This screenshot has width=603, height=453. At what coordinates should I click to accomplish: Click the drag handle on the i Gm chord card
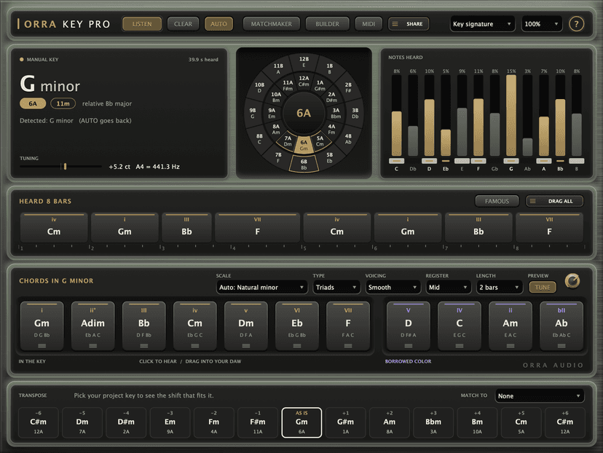coord(42,346)
